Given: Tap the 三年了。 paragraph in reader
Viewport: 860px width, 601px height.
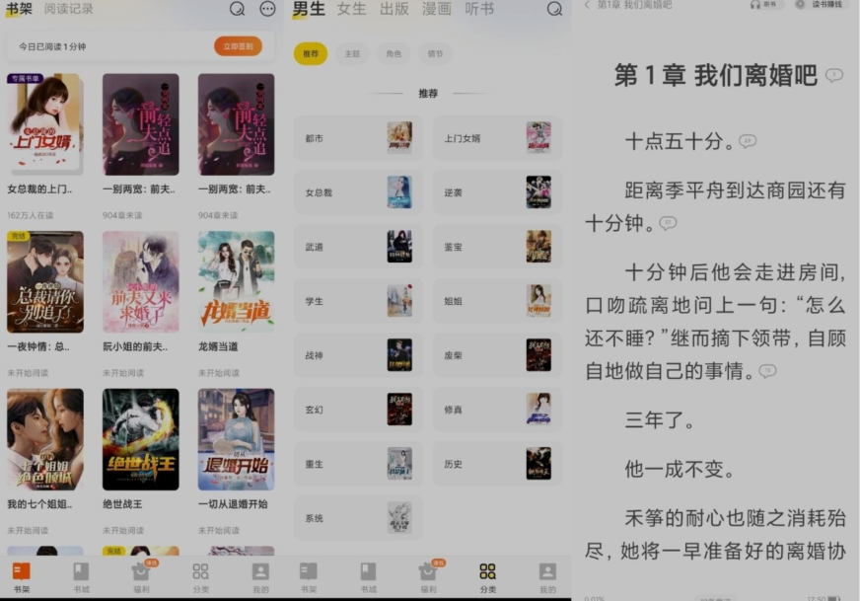Looking at the screenshot, I should click(x=661, y=419).
